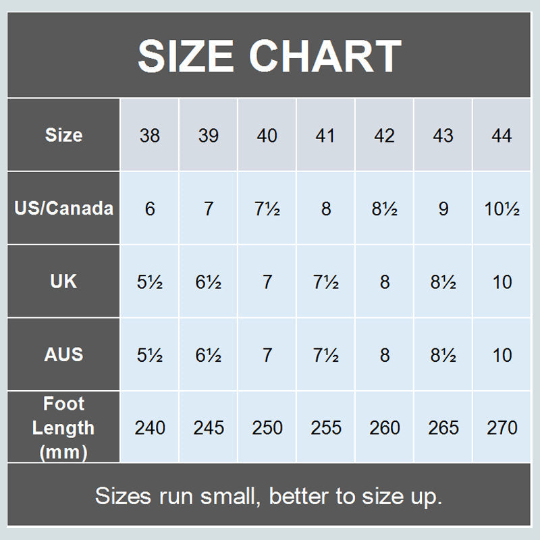This screenshot has height=540, width=540.
Task: Select size 41 in Size row
Action: (325, 136)
